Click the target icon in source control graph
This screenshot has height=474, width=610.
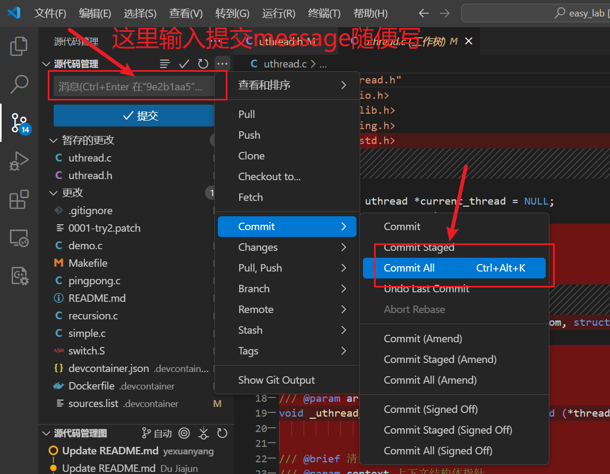click(184, 433)
